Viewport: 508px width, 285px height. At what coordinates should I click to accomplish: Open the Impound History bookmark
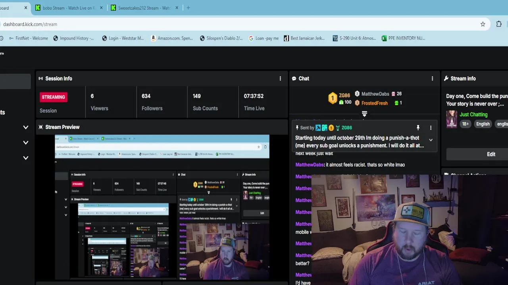73,38
